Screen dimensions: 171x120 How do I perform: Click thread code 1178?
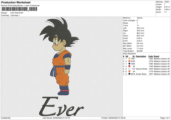click(x=151, y=72)
